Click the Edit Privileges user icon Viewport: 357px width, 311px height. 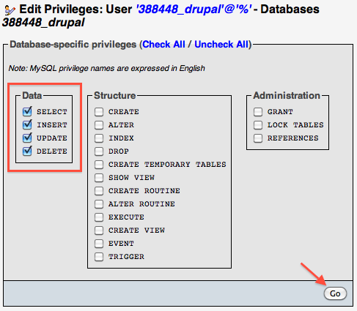coord(10,10)
